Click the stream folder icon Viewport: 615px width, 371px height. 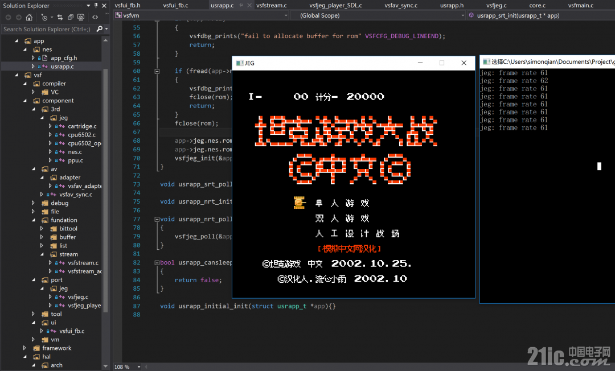tap(54, 254)
